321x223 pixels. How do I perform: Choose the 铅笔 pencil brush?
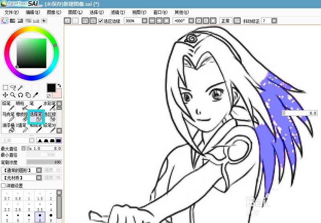8,106
